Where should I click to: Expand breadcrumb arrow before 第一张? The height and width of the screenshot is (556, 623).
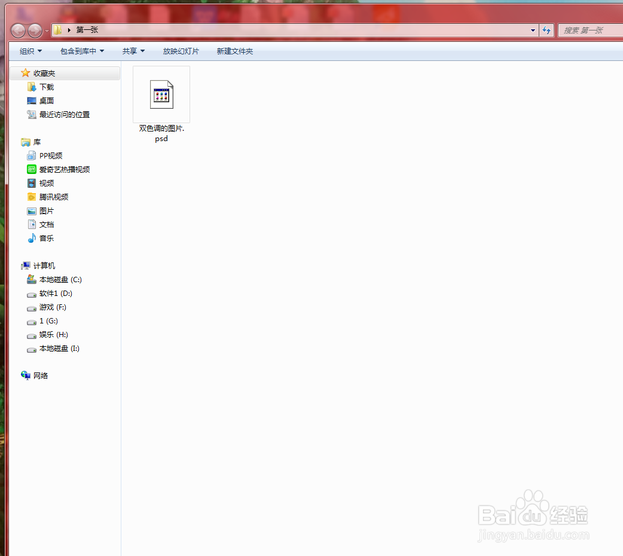pos(69,30)
